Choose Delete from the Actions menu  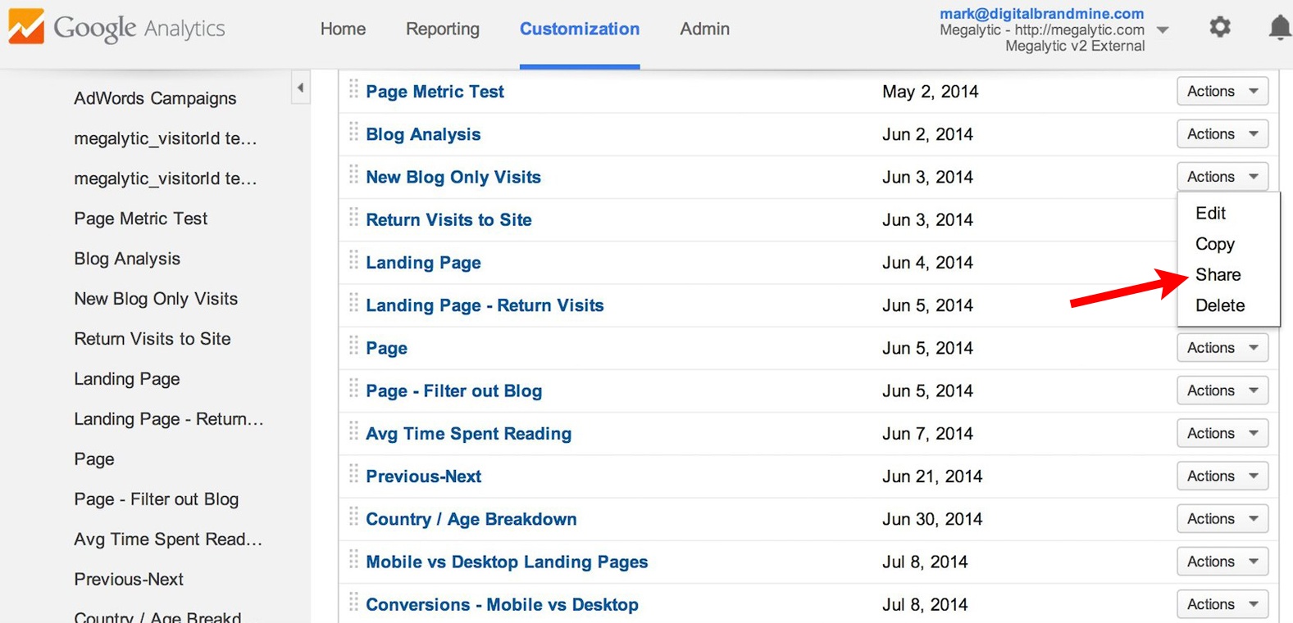1219,305
